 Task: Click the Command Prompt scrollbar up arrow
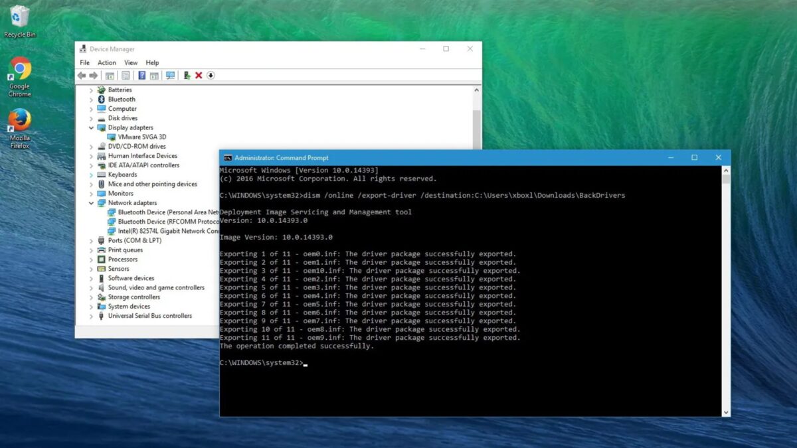[x=725, y=171]
